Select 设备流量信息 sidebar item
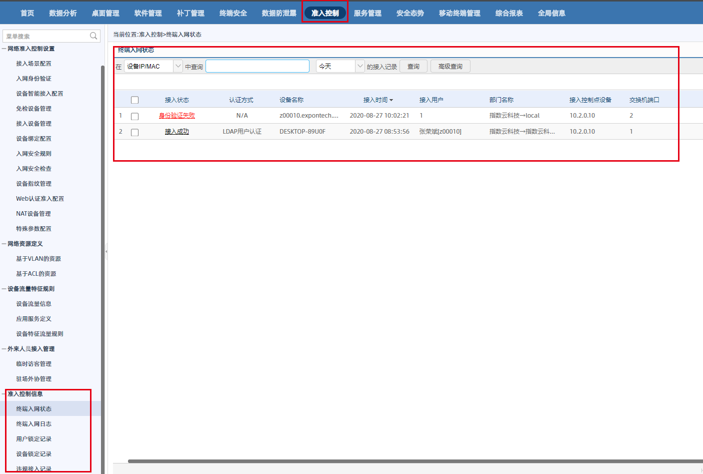703x474 pixels. click(x=33, y=304)
